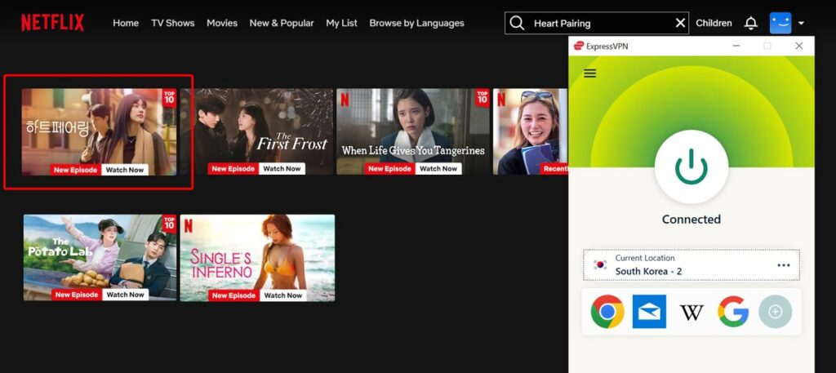This screenshot has height=373, width=836.
Task: Open the Mail shortcut icon
Action: click(x=649, y=312)
